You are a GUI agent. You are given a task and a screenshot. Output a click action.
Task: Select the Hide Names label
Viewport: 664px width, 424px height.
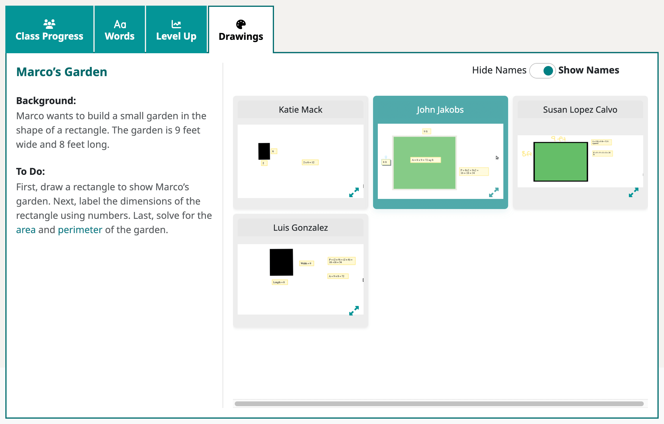(x=499, y=70)
